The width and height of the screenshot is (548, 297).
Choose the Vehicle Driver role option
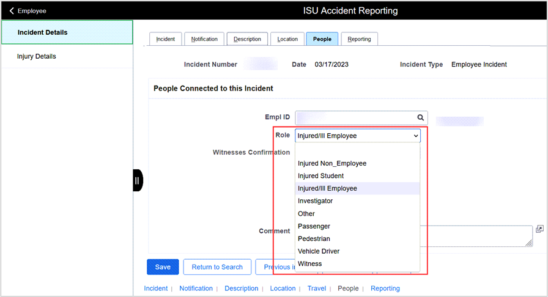[x=357, y=251]
